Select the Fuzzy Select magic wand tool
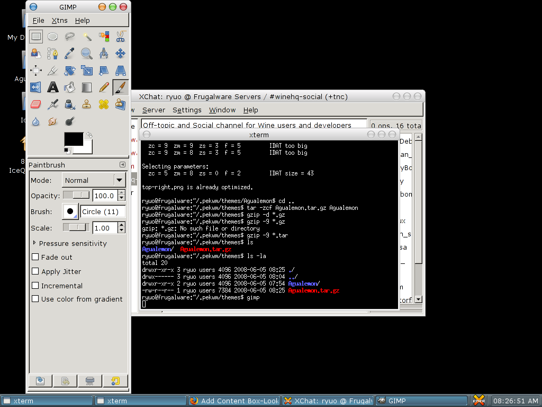 click(x=87, y=37)
